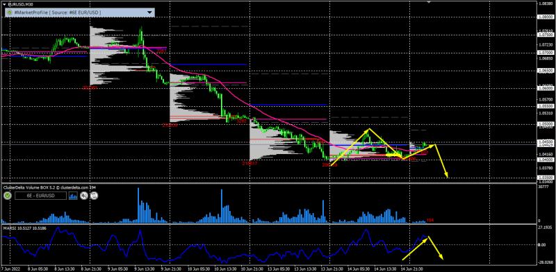556x272 pixels.
Task: Select the yellow downward forecast arrow on price chart
Action: tap(441, 160)
